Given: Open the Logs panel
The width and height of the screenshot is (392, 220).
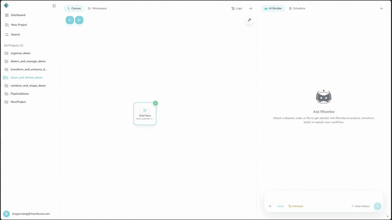Looking at the screenshot, I should [237, 9].
